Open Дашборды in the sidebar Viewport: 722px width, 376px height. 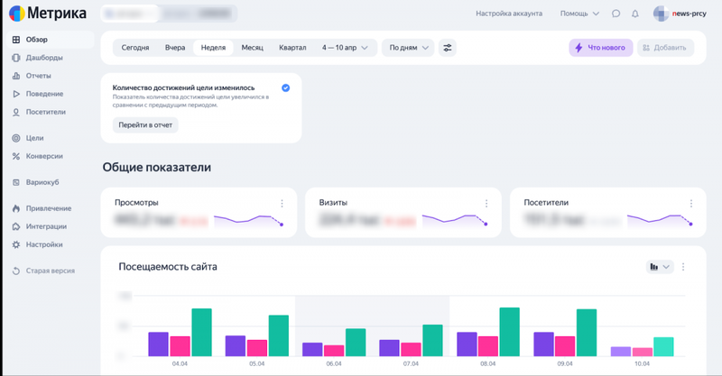[x=44, y=58]
